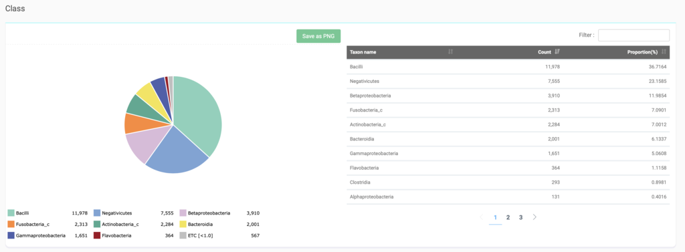The width and height of the screenshot is (685, 252).
Task: Click the Class section heading
Action: tap(15, 8)
